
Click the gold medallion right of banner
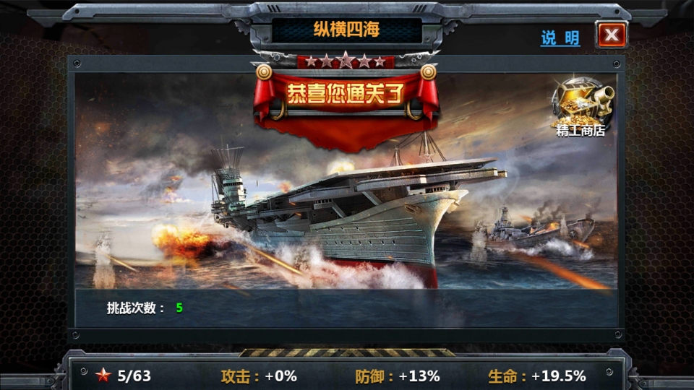[429, 72]
